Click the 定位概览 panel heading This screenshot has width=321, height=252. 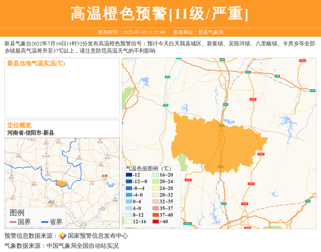(19, 125)
